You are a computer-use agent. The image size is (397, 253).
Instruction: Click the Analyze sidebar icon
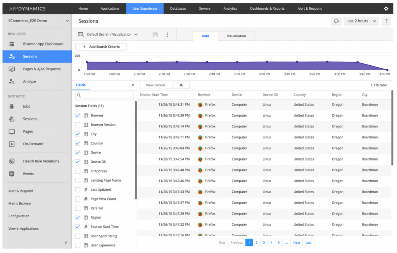[12, 82]
